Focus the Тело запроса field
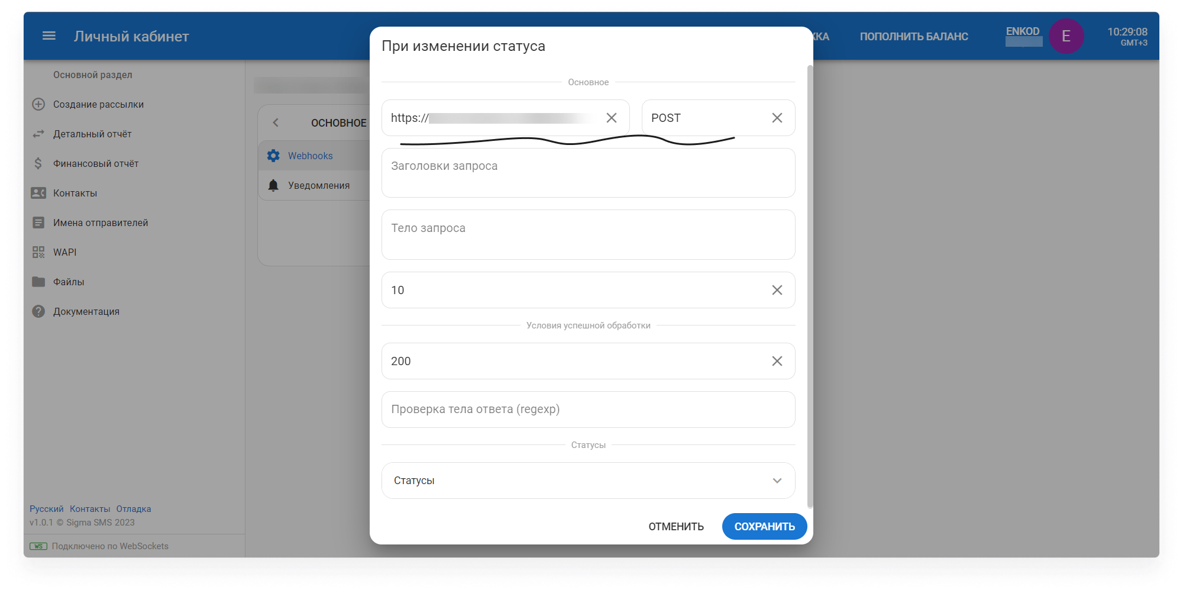Image resolution: width=1183 pixels, height=593 pixels. click(x=589, y=235)
